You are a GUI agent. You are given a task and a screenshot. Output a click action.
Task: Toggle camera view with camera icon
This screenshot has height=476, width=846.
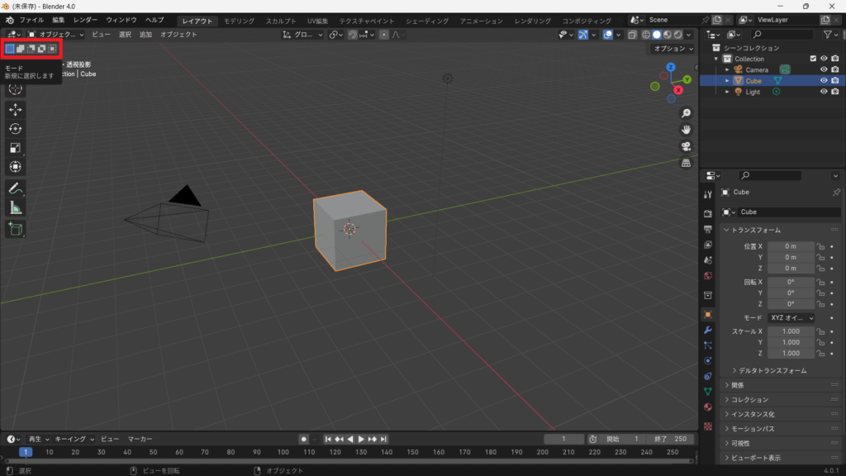[x=686, y=146]
